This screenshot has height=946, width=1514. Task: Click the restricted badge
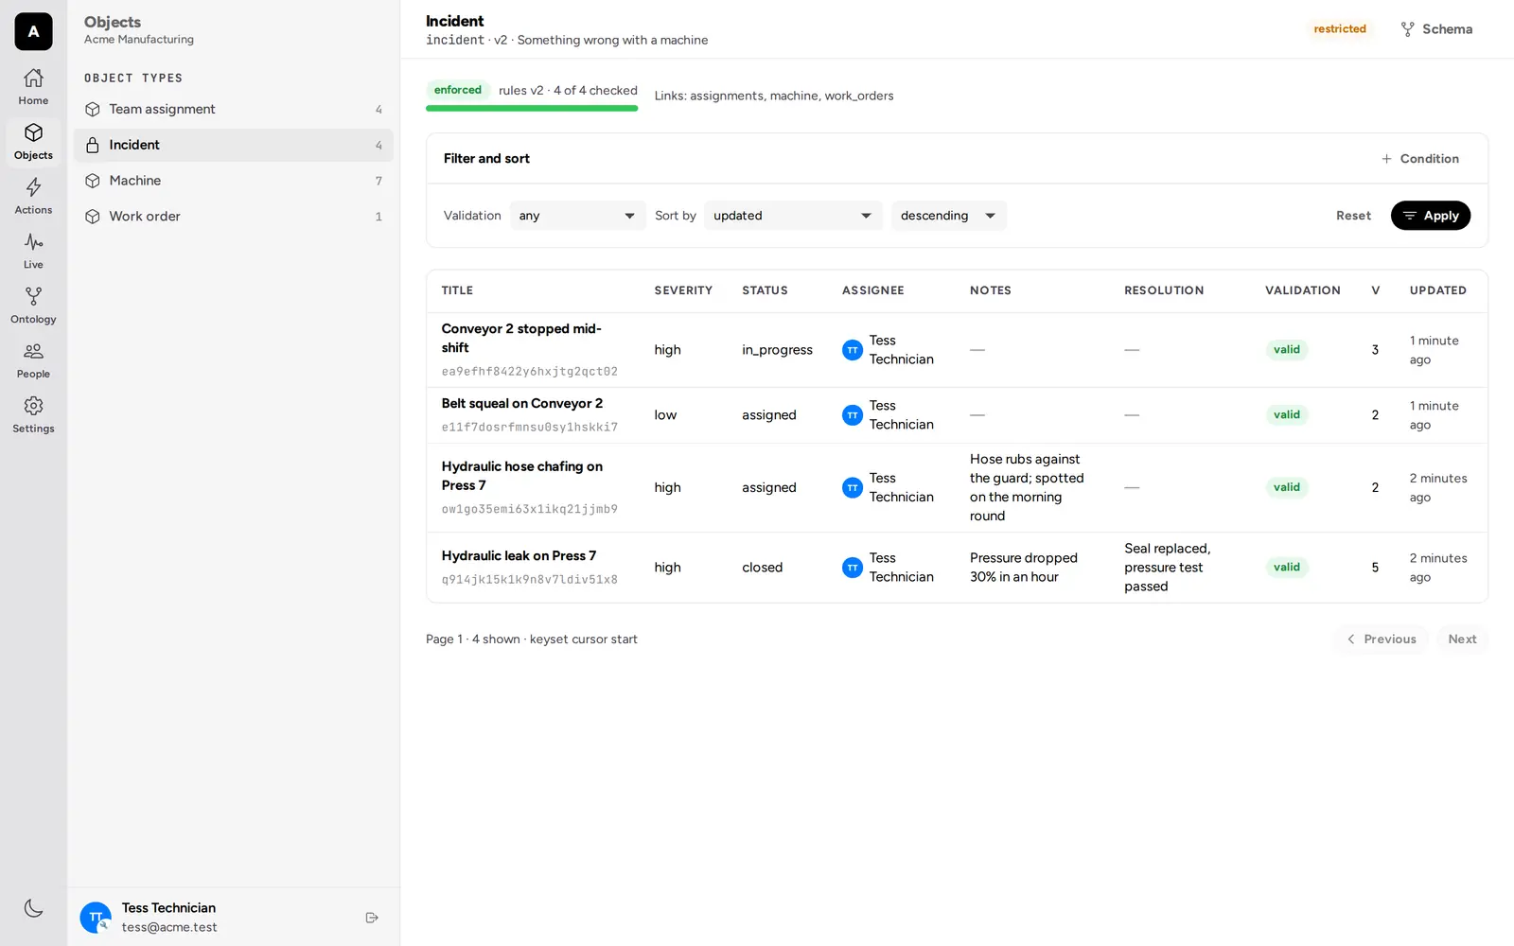point(1339,29)
